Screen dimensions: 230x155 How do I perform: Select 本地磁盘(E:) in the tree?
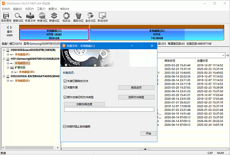[x=22, y=81]
